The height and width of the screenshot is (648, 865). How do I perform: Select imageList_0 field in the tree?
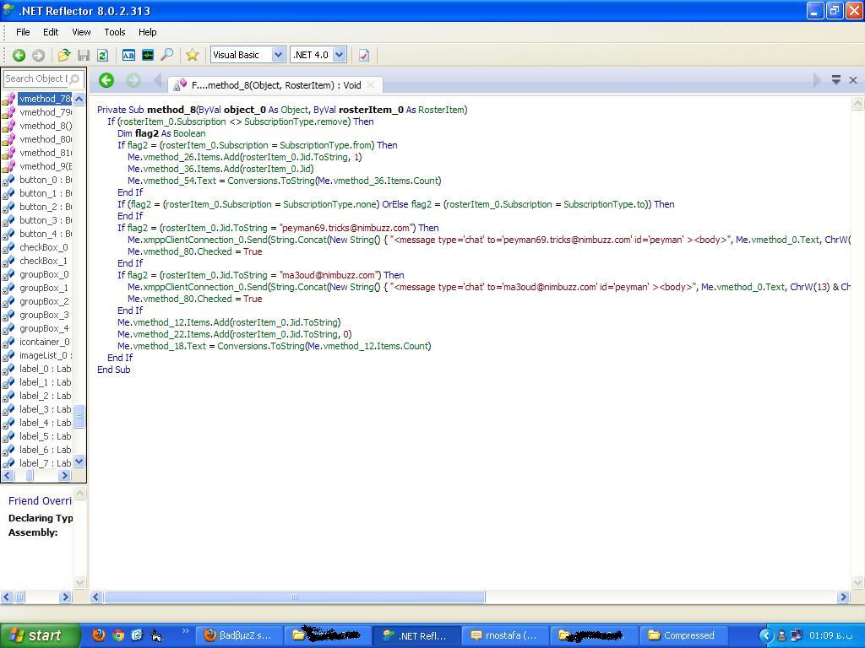46,355
